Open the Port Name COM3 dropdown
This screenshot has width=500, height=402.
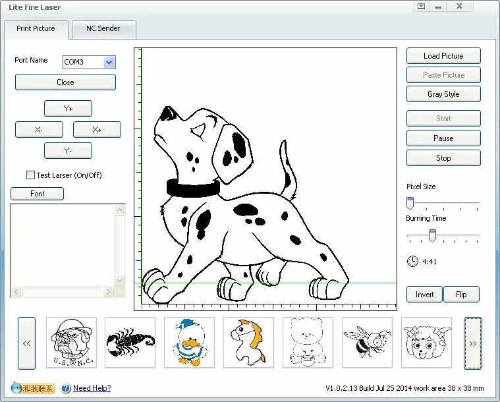coord(109,62)
